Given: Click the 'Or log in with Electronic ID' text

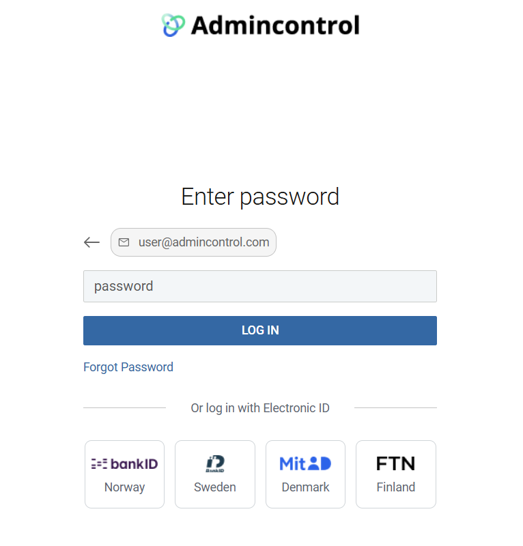Looking at the screenshot, I should tap(260, 407).
